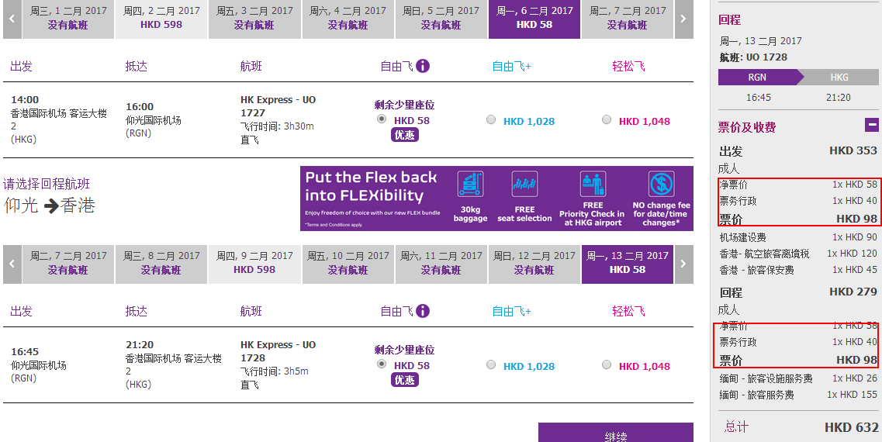
Task: Choose outbound date 周四 2 二月 HKD 598
Action: coord(161,19)
